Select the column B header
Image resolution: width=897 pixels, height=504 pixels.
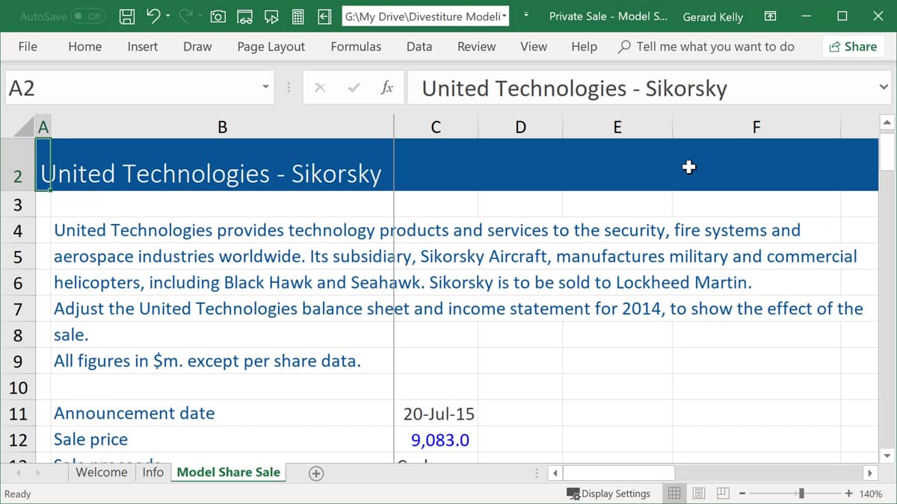[222, 127]
